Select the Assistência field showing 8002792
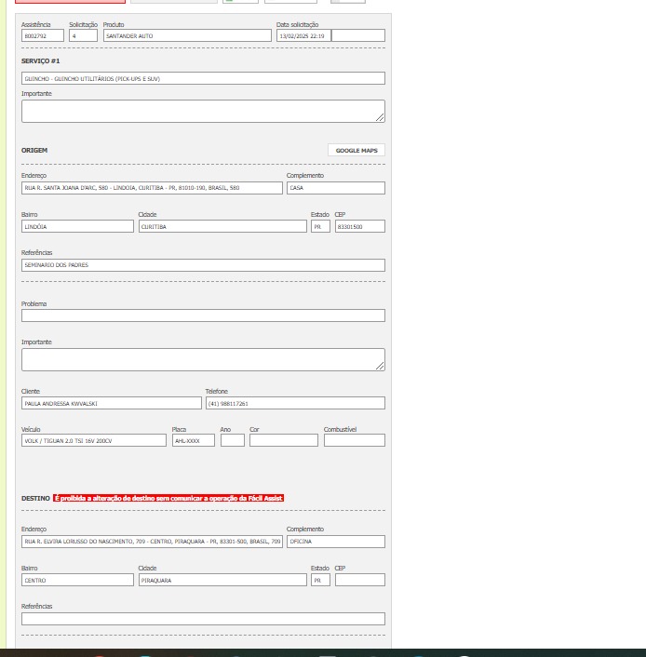The height and width of the screenshot is (657, 646). [x=43, y=35]
